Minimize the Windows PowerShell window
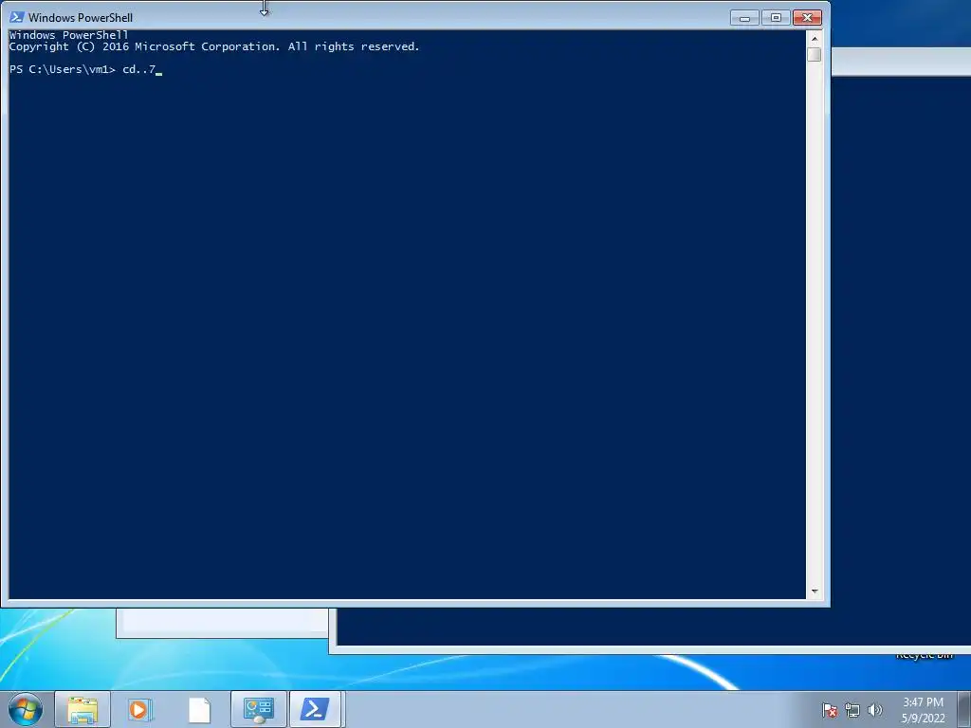This screenshot has width=971, height=728. (x=744, y=18)
